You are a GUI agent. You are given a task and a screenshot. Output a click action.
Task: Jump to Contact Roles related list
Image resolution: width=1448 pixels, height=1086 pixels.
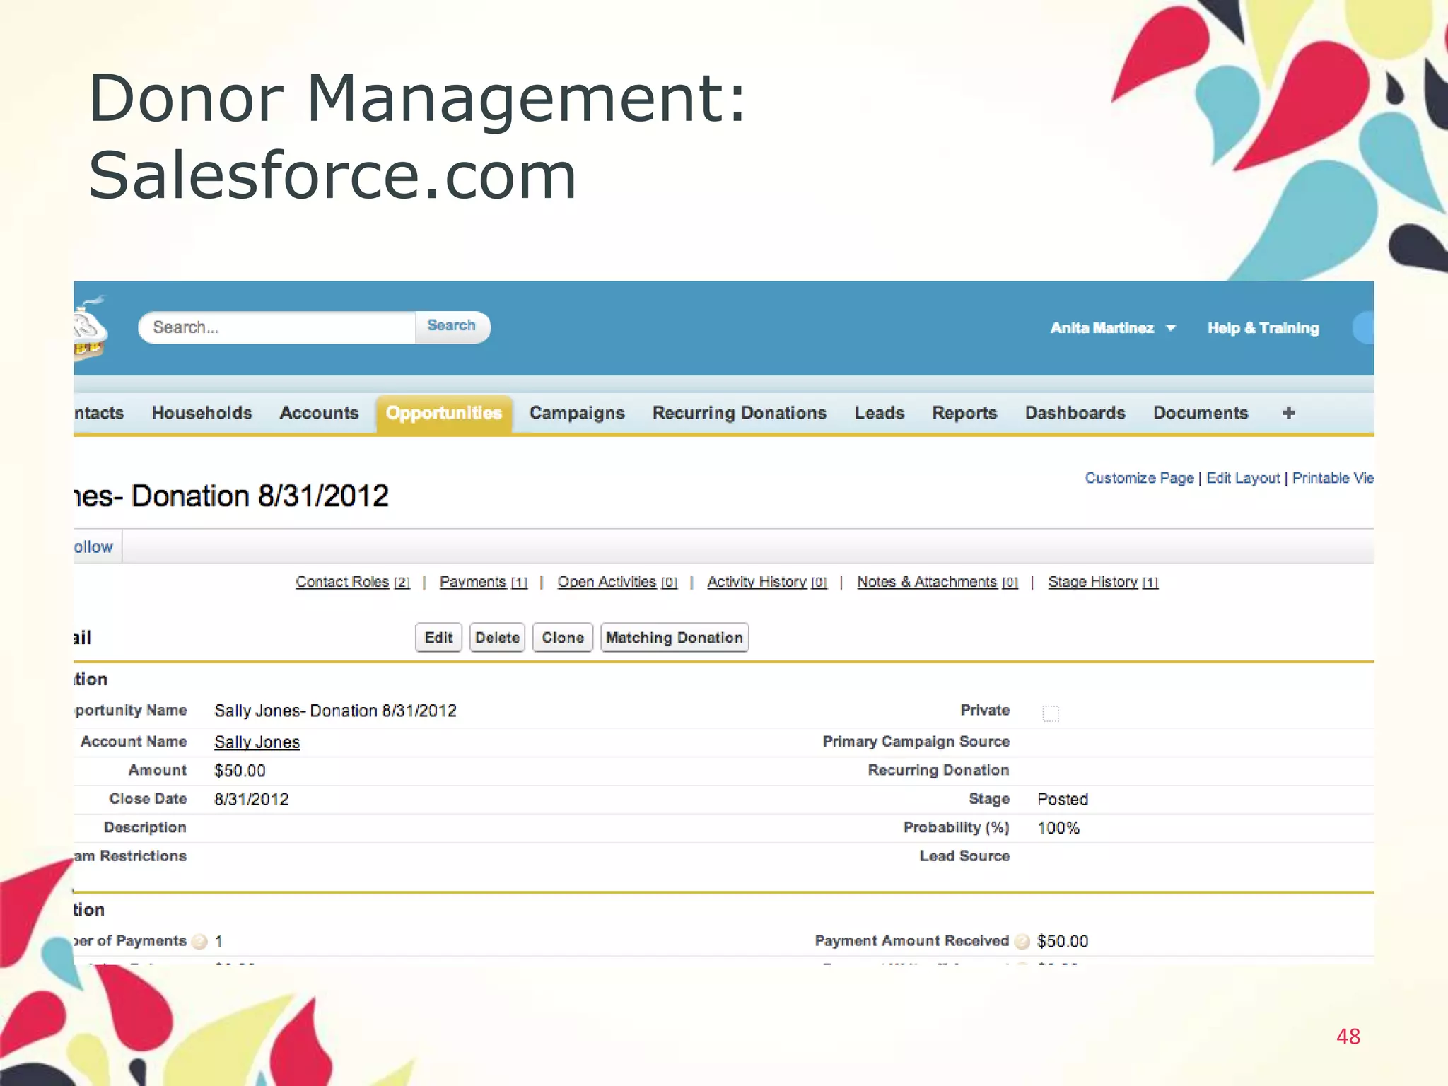353,582
